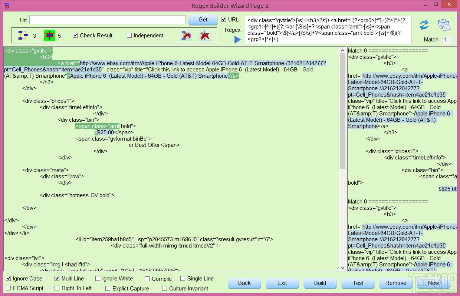Click the 'span class="gvformat binBo"' line
The image size is (460, 296).
[114, 138]
